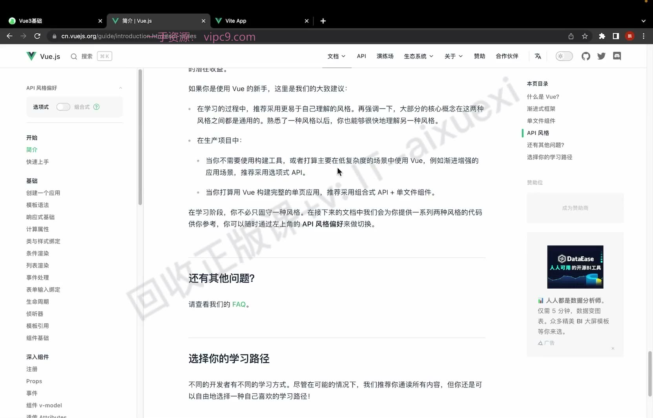The width and height of the screenshot is (653, 418).
Task: Open the language translation icon
Action: (x=538, y=56)
